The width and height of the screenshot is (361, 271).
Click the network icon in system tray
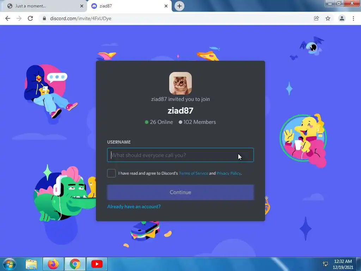coord(325,264)
